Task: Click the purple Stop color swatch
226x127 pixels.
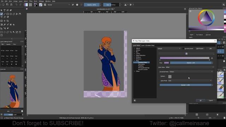Action: (x=166, y=63)
